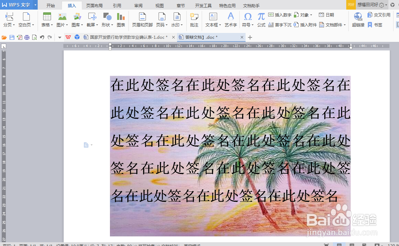
Task: Expand the 形状 dropdown arrow
Action: tap(112, 25)
